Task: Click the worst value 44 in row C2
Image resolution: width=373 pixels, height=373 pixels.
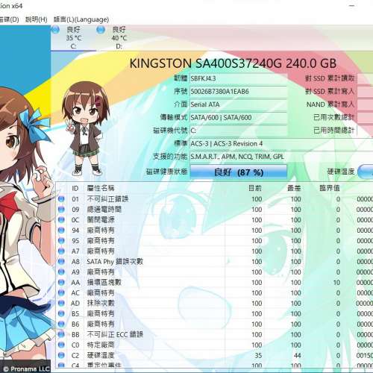Action: pos(297,356)
